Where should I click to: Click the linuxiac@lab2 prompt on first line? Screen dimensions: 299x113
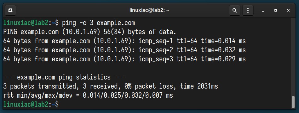[26, 23]
